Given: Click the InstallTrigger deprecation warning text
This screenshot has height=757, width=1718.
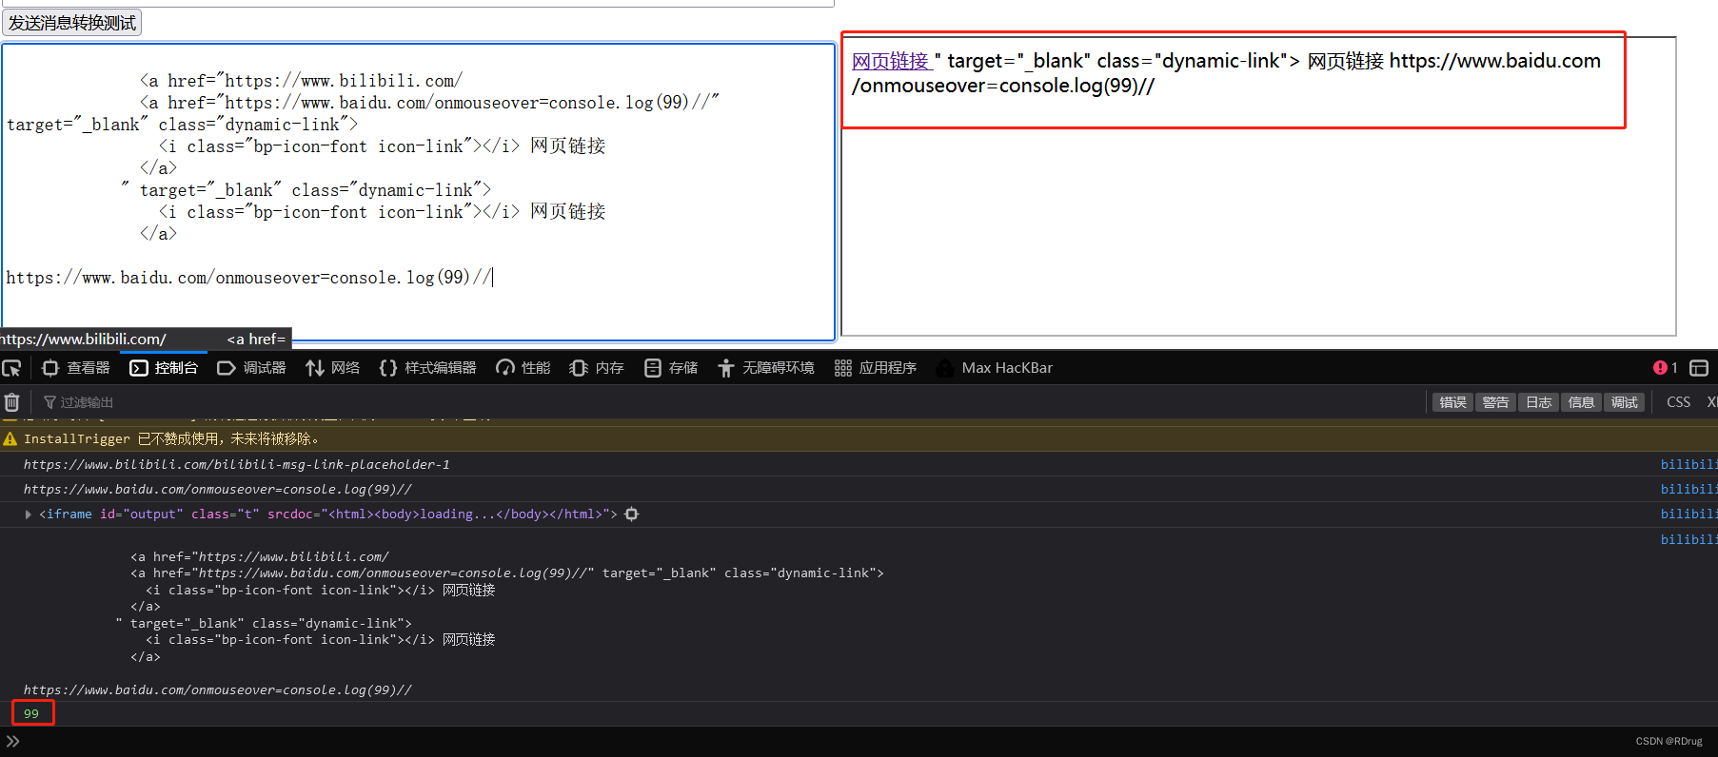Looking at the screenshot, I should [171, 439].
